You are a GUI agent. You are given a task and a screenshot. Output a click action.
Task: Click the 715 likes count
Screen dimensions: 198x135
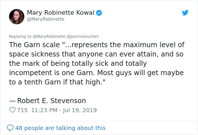pos(22,110)
